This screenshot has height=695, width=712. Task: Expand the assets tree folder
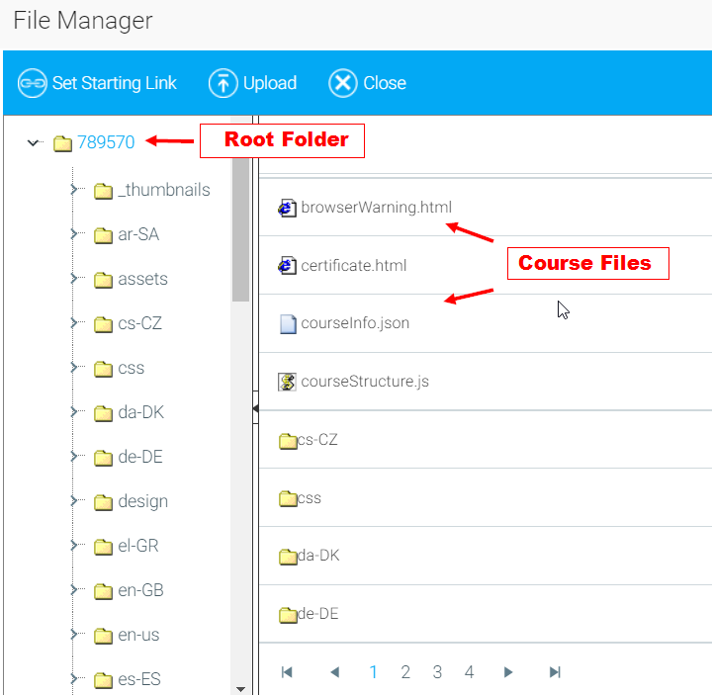[74, 279]
